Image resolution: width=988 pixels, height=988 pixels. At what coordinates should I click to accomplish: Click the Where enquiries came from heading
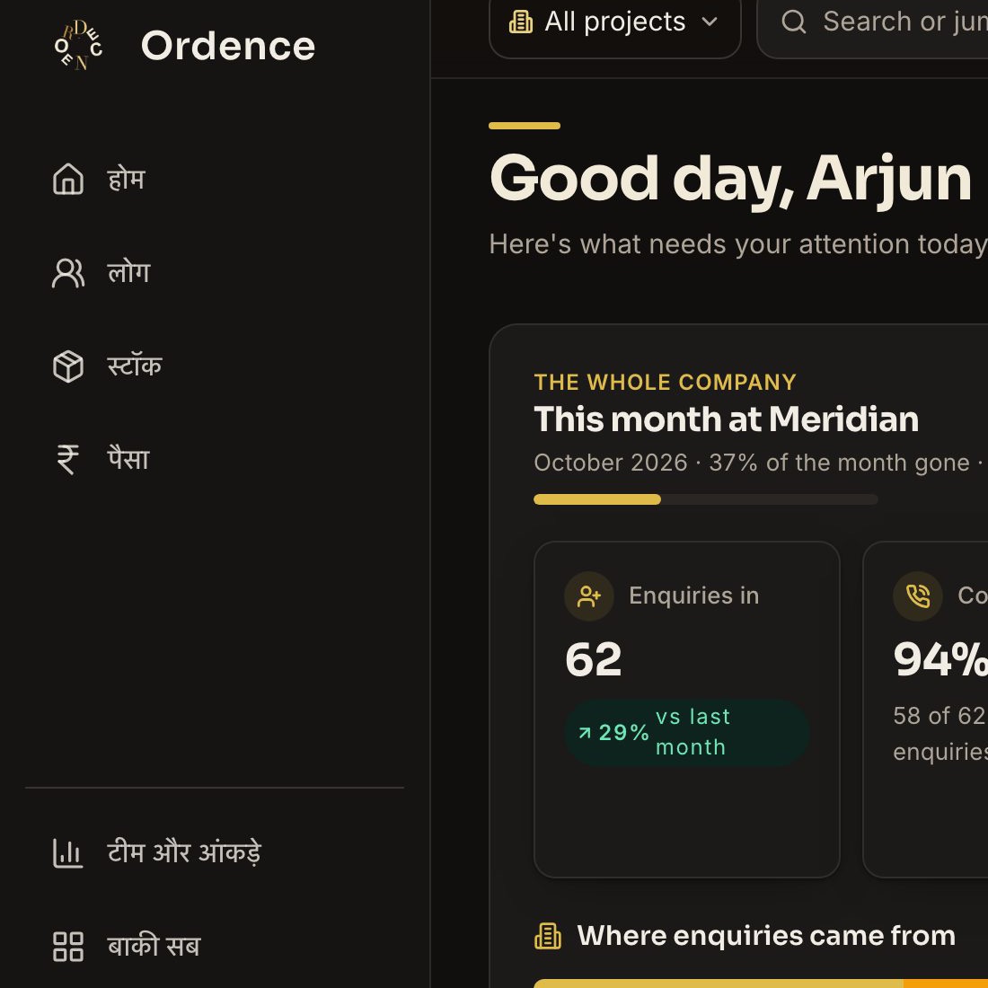[x=766, y=936]
